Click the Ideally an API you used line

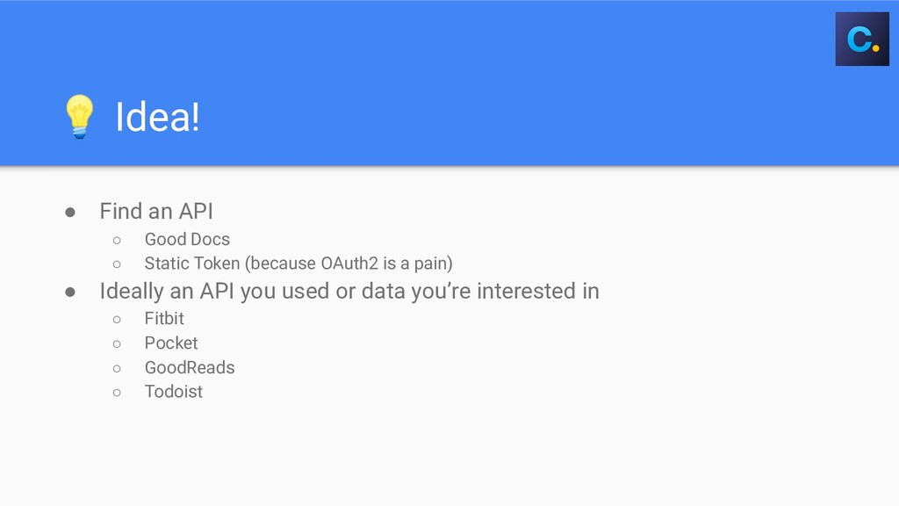[x=349, y=291]
